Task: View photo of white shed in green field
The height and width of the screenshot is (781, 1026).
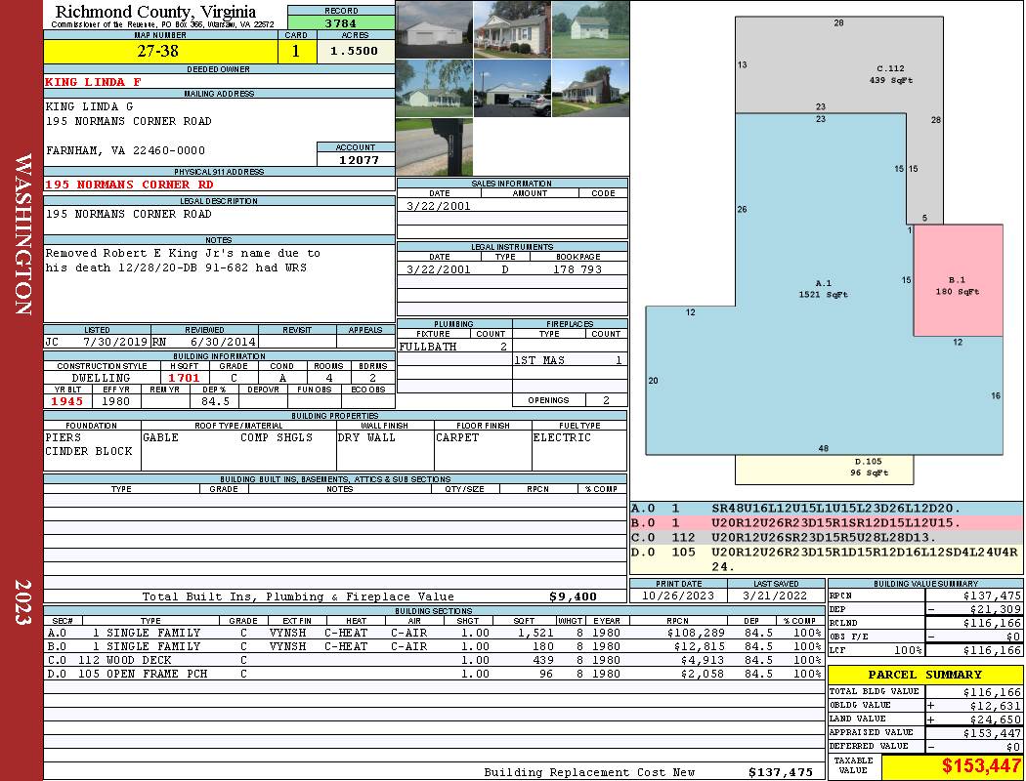Action: (x=589, y=29)
